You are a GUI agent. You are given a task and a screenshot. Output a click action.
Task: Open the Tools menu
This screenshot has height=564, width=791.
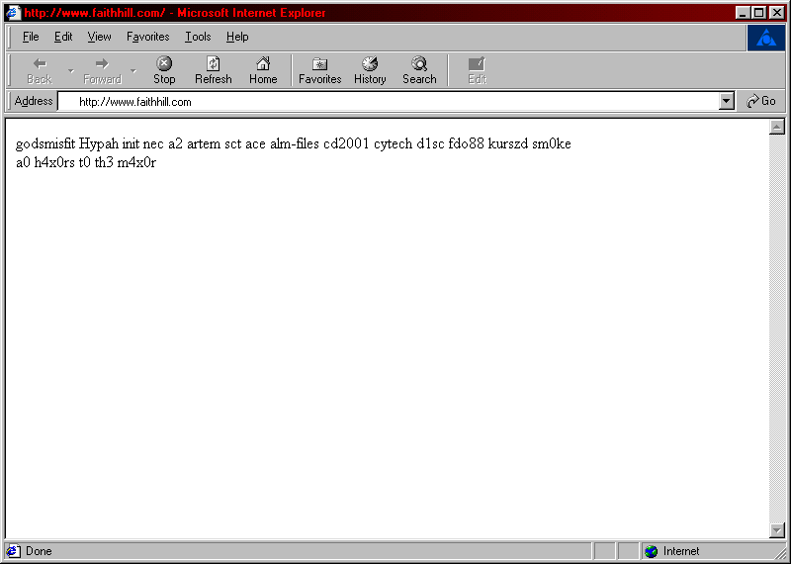(x=198, y=37)
